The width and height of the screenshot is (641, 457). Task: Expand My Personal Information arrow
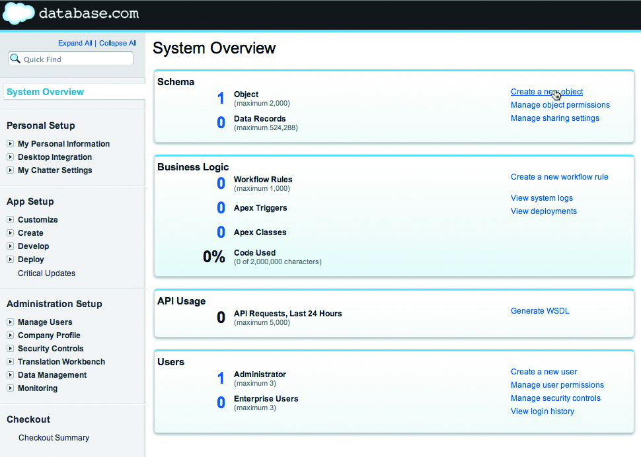[x=10, y=144]
